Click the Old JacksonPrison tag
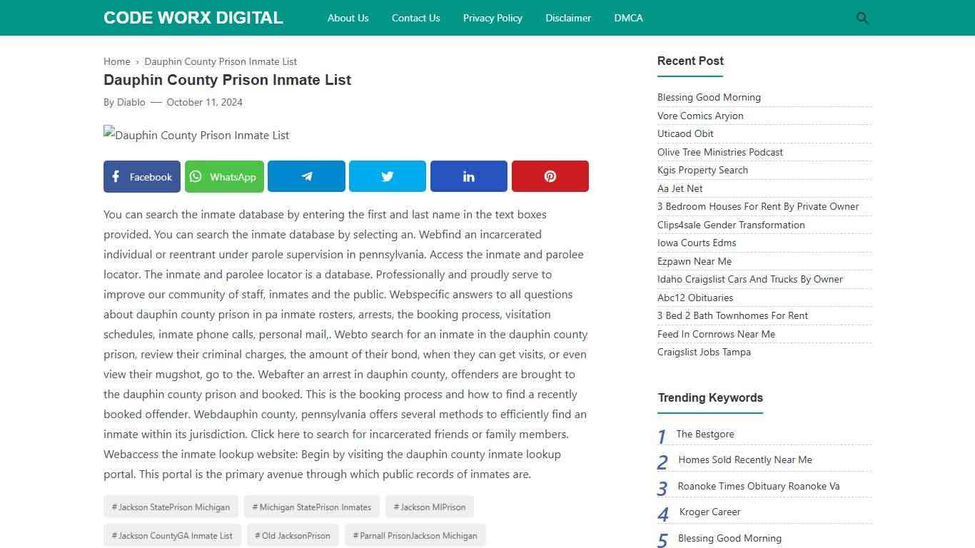The height and width of the screenshot is (548, 975). pos(293,535)
